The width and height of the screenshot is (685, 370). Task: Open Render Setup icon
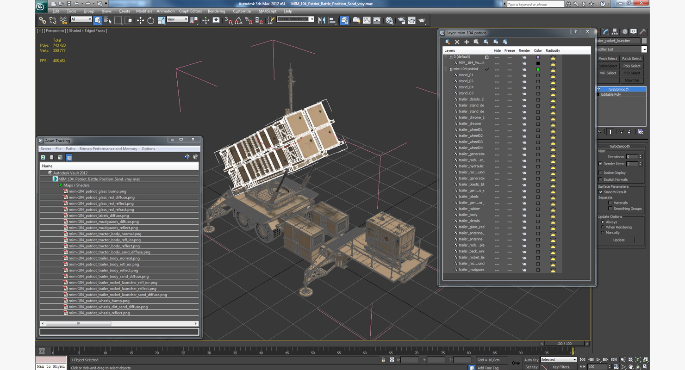[x=401, y=20]
